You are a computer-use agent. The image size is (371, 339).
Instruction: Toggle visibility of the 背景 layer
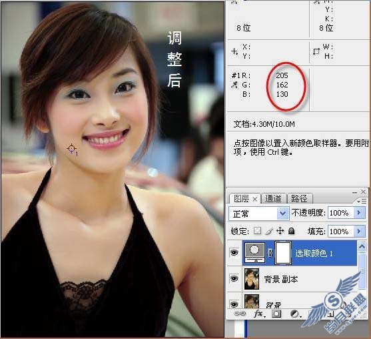[234, 304]
